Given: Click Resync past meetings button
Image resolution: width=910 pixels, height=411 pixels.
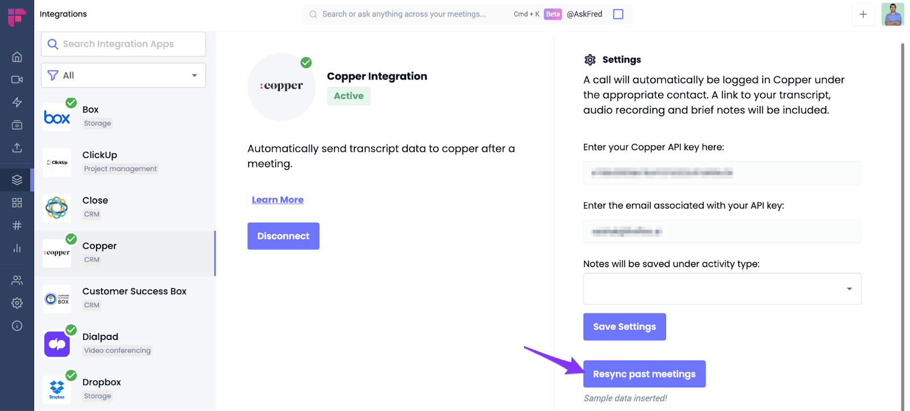Looking at the screenshot, I should [644, 374].
